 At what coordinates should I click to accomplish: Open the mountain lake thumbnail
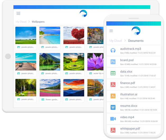[50, 62]
